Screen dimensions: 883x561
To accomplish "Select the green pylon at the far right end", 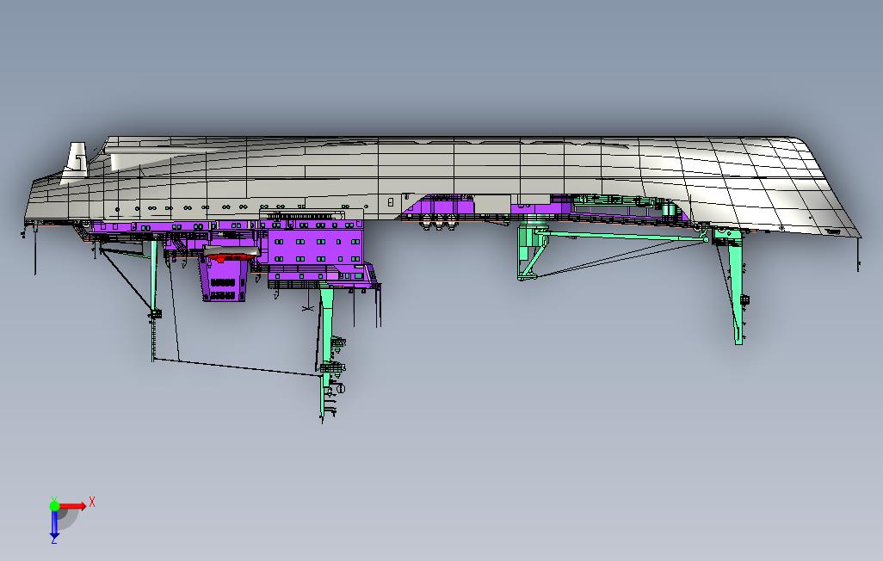I will click(x=735, y=288).
